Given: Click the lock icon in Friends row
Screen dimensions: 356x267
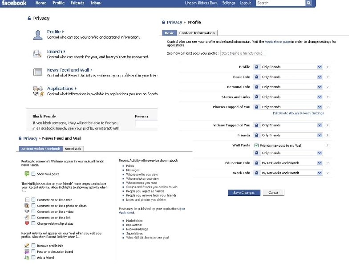Looking at the screenshot, I should [x=257, y=135].
